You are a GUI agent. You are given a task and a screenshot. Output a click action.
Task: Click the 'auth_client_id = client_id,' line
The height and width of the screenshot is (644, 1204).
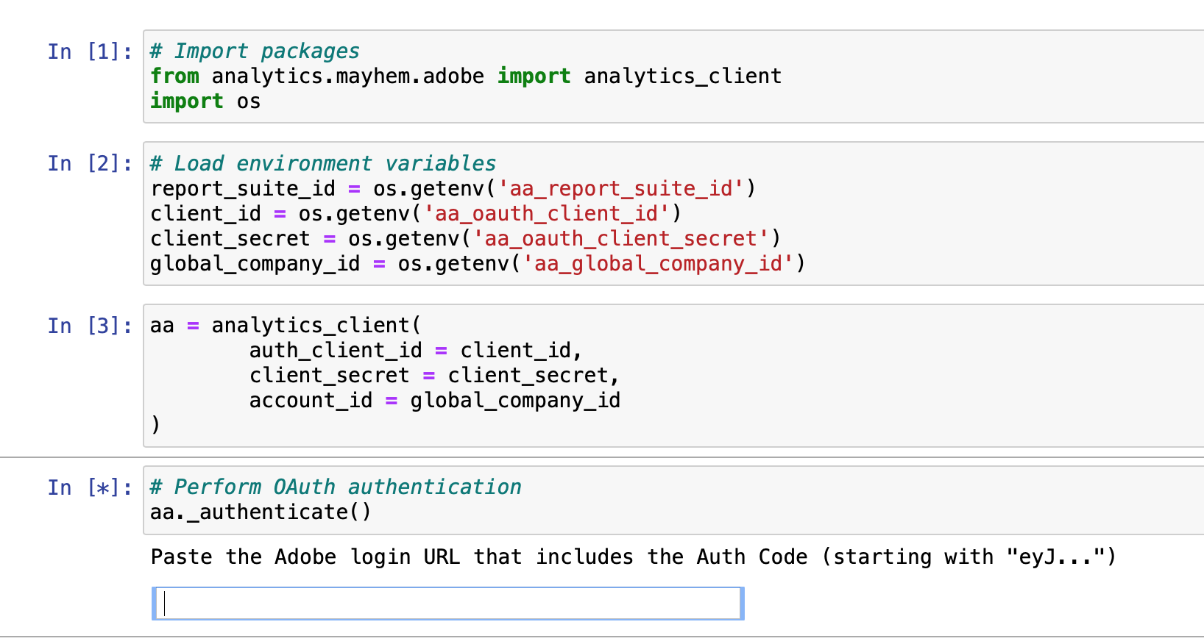click(416, 351)
